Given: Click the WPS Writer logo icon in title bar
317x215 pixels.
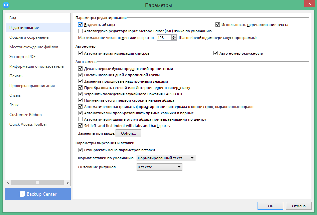Looking at the screenshot, I should (6, 5).
